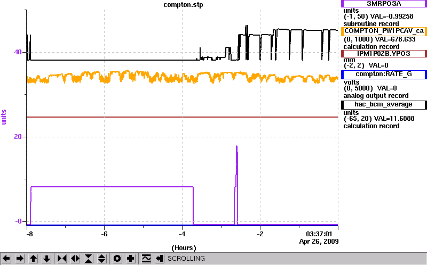
Task: Click the vertical 'units' y-axis label
Action: pyautogui.click(x=4, y=117)
